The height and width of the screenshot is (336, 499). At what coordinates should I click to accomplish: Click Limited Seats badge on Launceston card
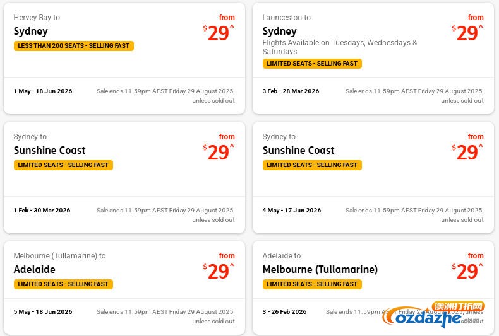[312, 64]
